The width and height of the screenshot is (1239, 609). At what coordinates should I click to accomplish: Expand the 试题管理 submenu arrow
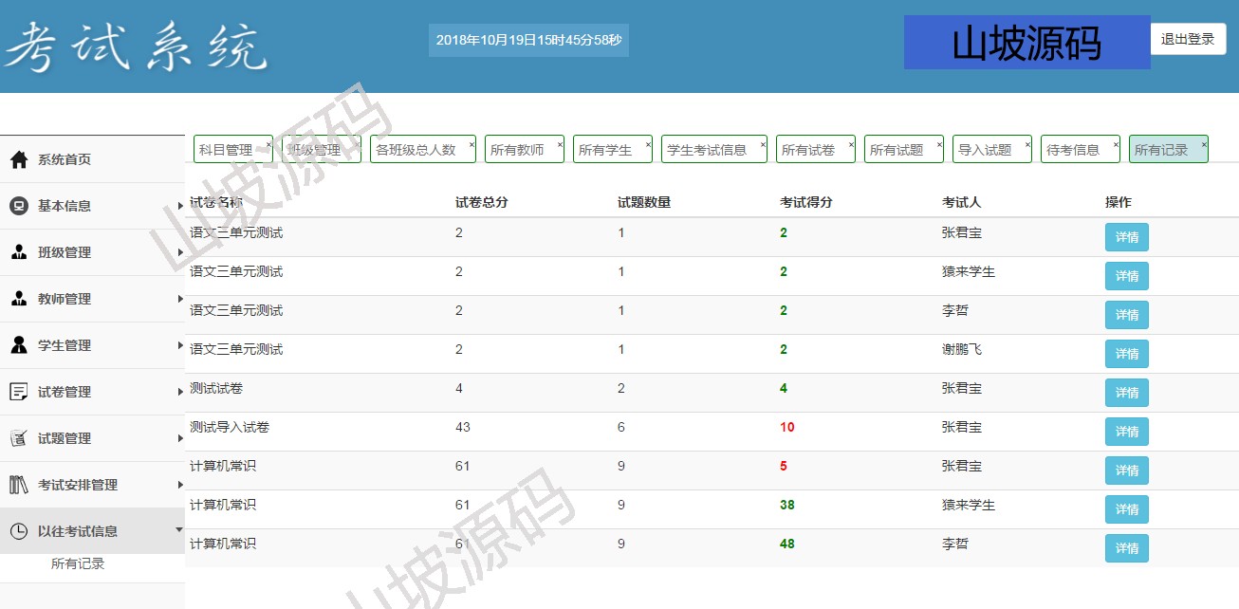179,438
